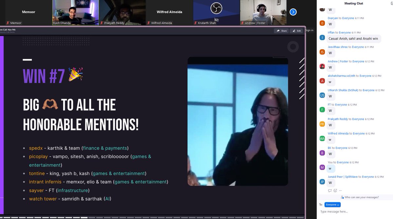
Task: Click the OBS logo in Krutarth Shah's video
Action: (x=216, y=8)
